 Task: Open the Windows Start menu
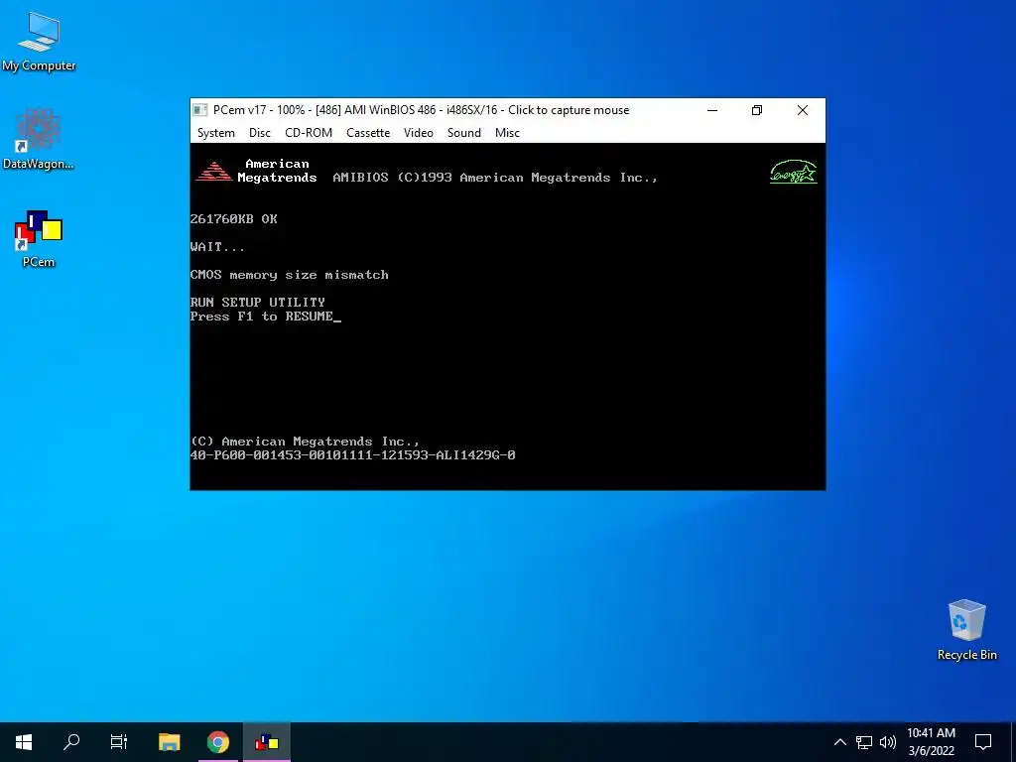click(x=24, y=742)
